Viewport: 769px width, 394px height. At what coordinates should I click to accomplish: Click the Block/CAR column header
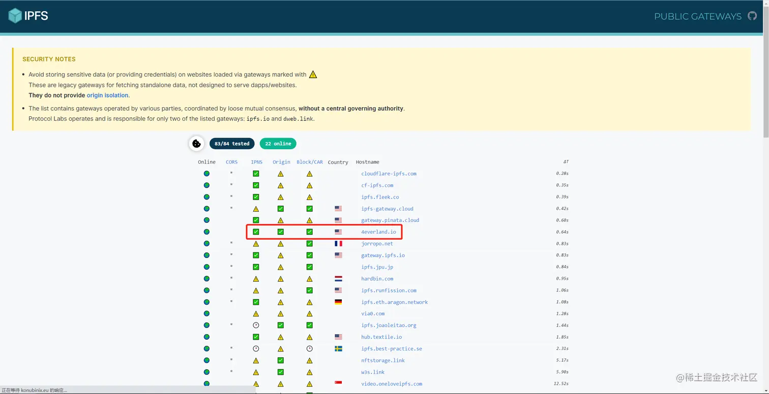coord(310,162)
